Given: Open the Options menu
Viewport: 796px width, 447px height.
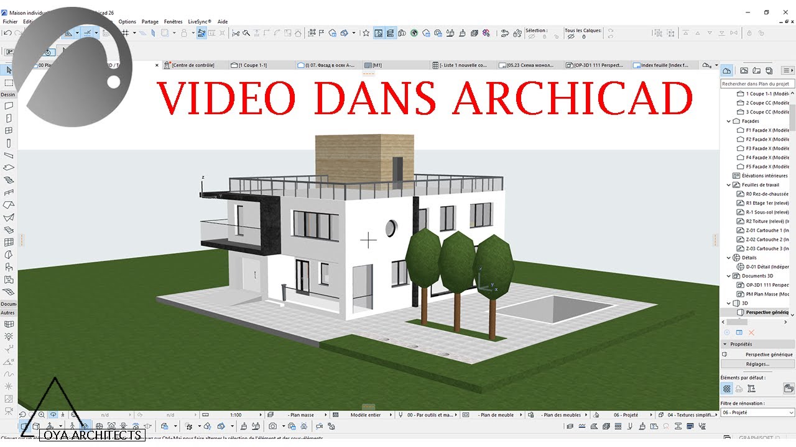Looking at the screenshot, I should (127, 22).
